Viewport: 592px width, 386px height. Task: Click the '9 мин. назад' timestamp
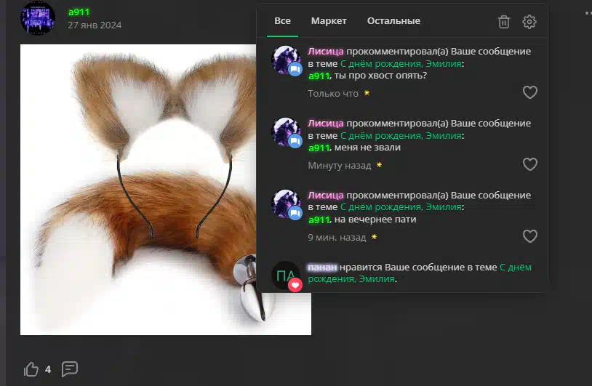(337, 237)
